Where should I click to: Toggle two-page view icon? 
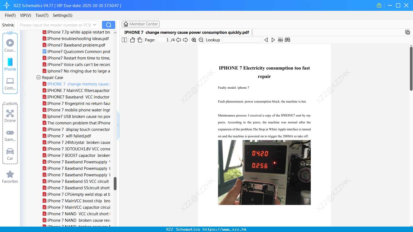click(124, 40)
